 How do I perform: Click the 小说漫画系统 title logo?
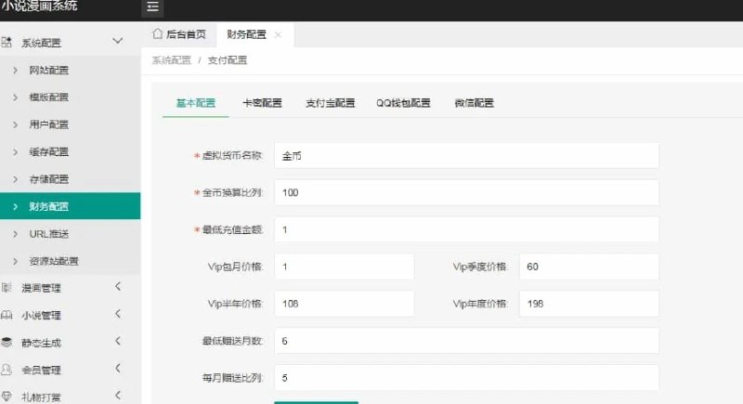coord(39,6)
